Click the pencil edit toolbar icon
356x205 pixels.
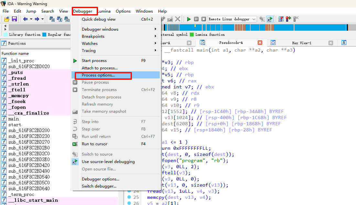[x=170, y=19]
